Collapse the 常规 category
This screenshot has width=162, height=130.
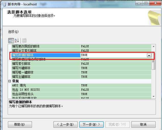coord(9,81)
